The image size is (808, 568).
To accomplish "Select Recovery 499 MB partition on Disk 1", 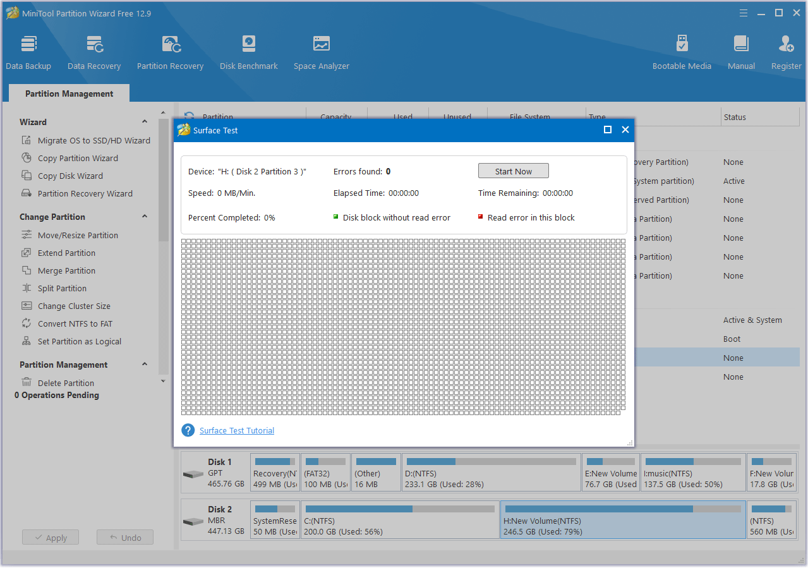I will pyautogui.click(x=275, y=472).
